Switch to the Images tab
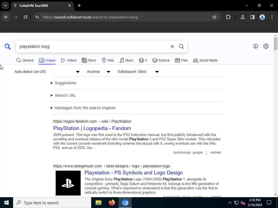This screenshot has height=208, width=278. (x=47, y=60)
